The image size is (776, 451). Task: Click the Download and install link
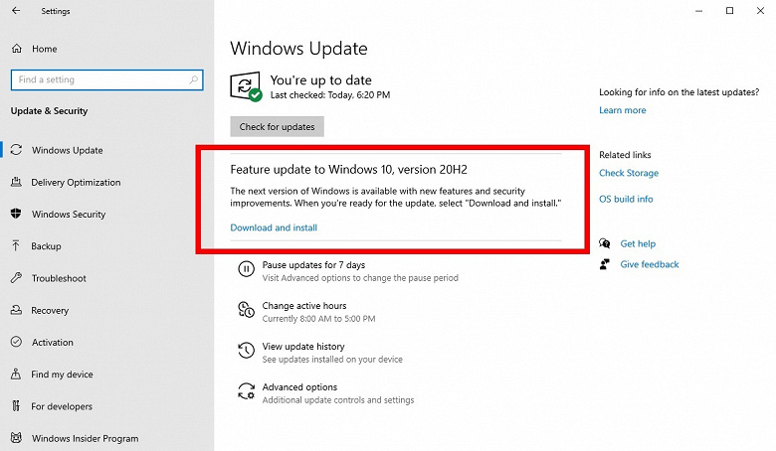coord(274,227)
